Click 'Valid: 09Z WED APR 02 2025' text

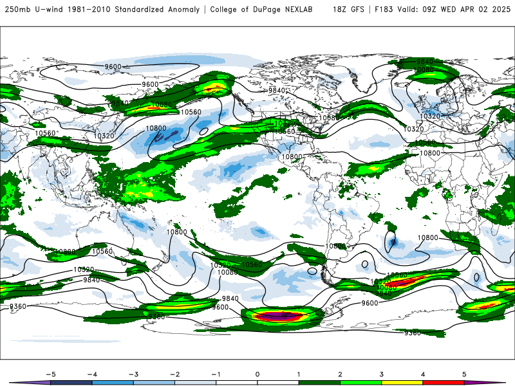point(454,9)
